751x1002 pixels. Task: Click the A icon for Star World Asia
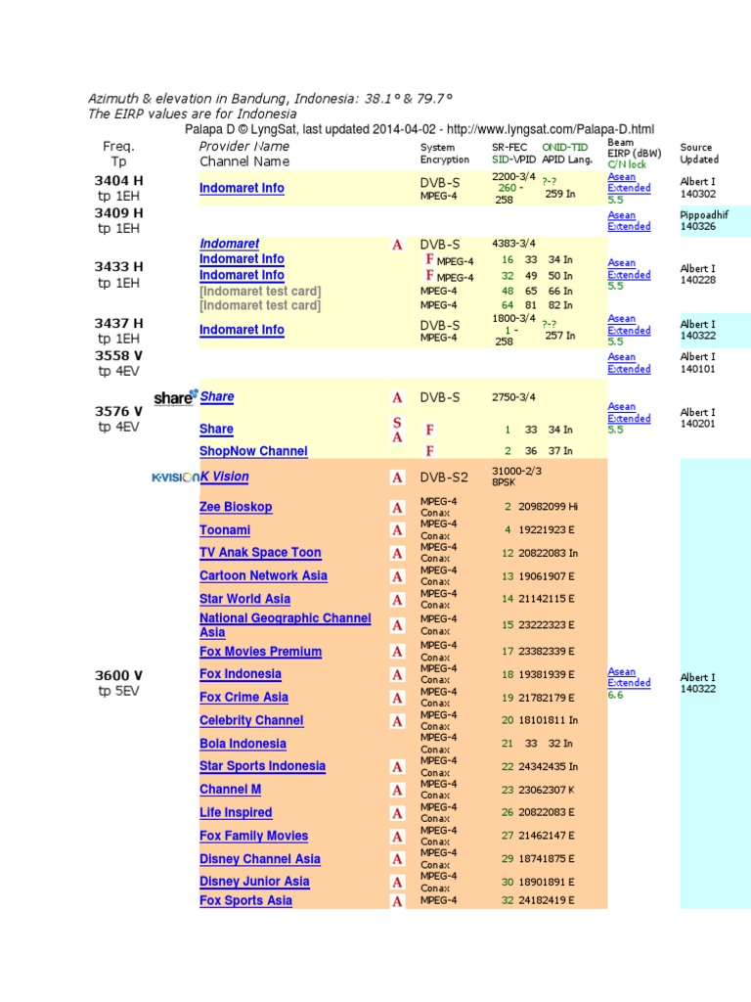coord(397,600)
